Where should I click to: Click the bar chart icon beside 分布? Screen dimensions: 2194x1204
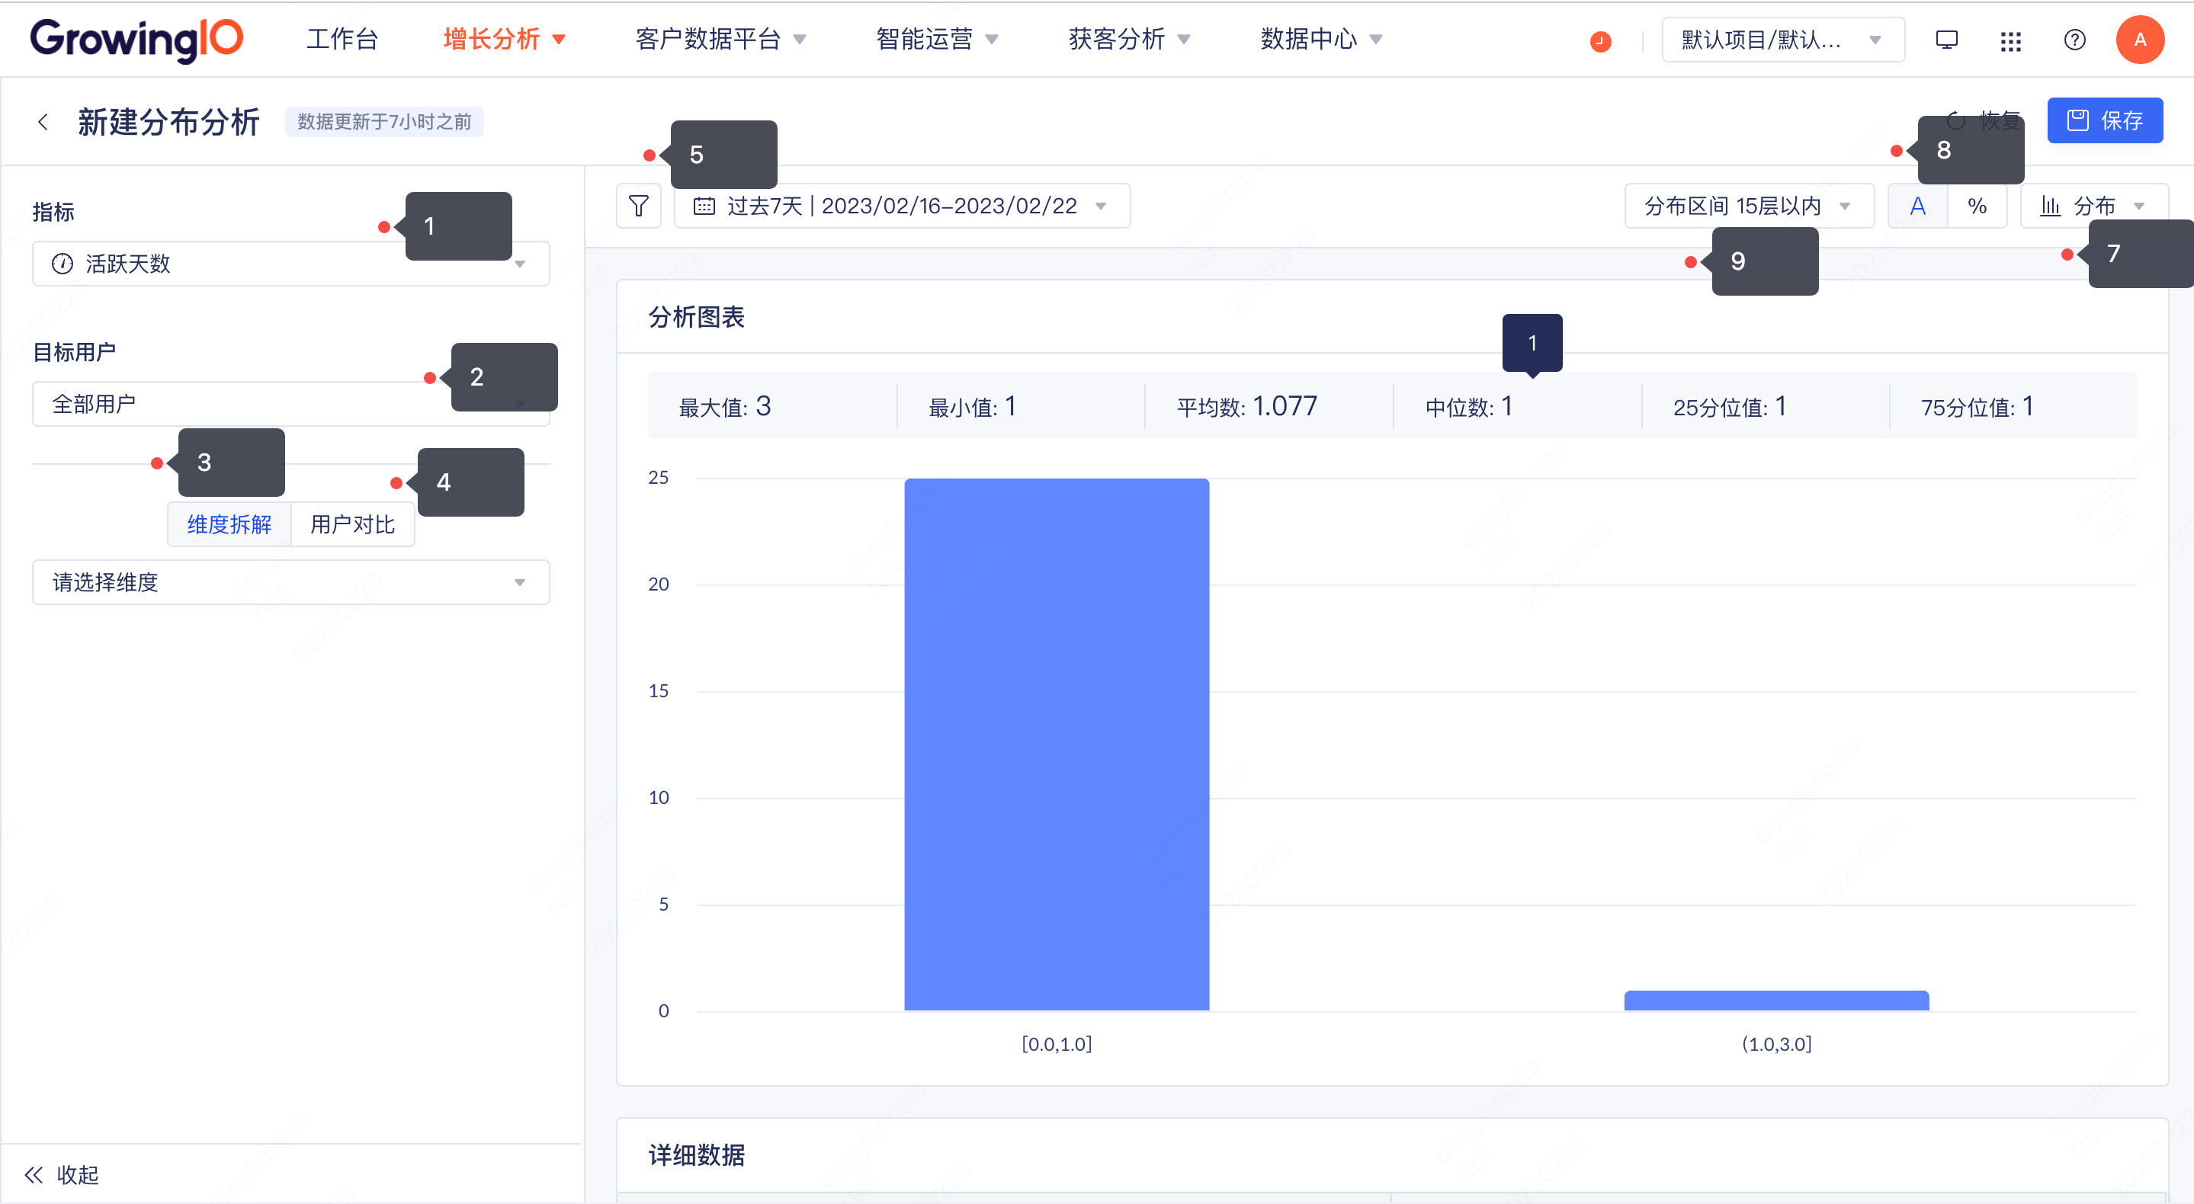click(2051, 205)
